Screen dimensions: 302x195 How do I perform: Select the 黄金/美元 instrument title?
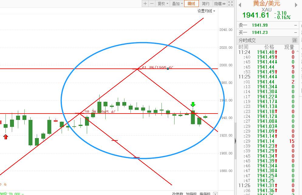(x=266, y=3)
